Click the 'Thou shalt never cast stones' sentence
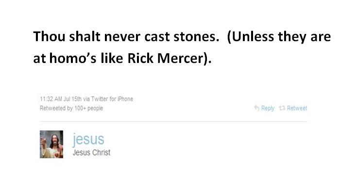This screenshot has height=186, width=356. point(126,37)
